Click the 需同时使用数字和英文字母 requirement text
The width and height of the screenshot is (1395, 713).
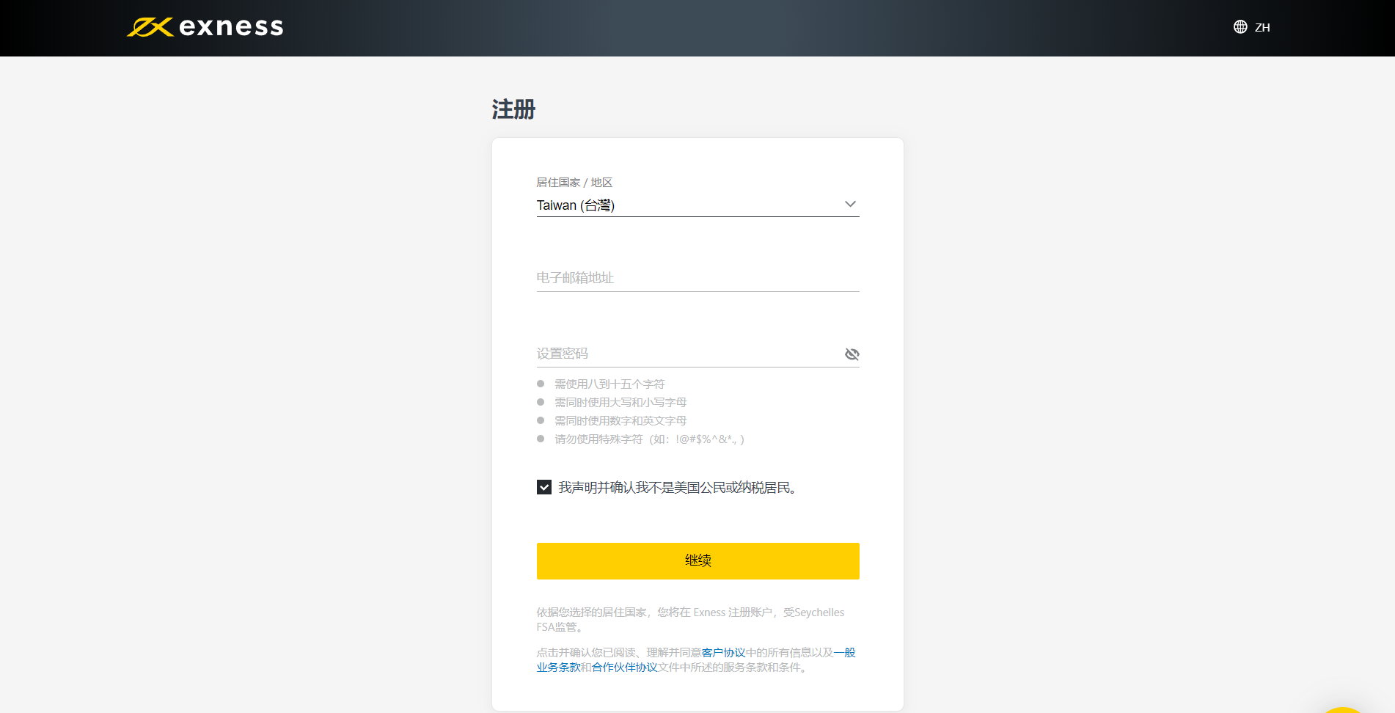tap(620, 421)
